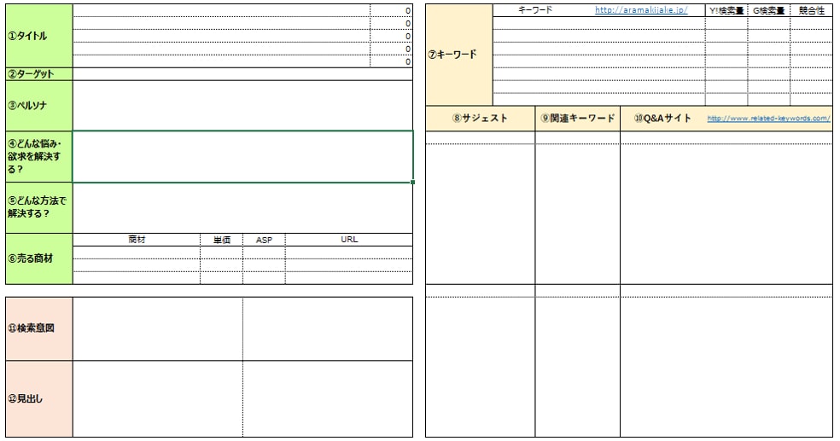This screenshot has width=840, height=441.
Task: Select the ⑨関連キーワード header cell
Action: pos(577,119)
